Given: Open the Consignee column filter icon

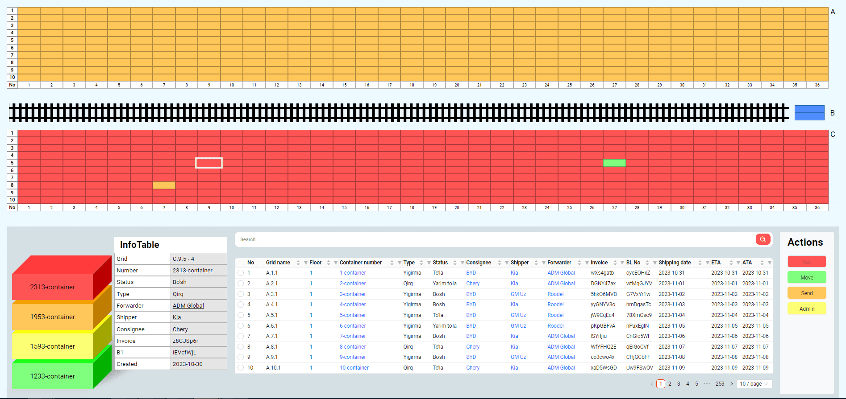Looking at the screenshot, I should 507,263.
